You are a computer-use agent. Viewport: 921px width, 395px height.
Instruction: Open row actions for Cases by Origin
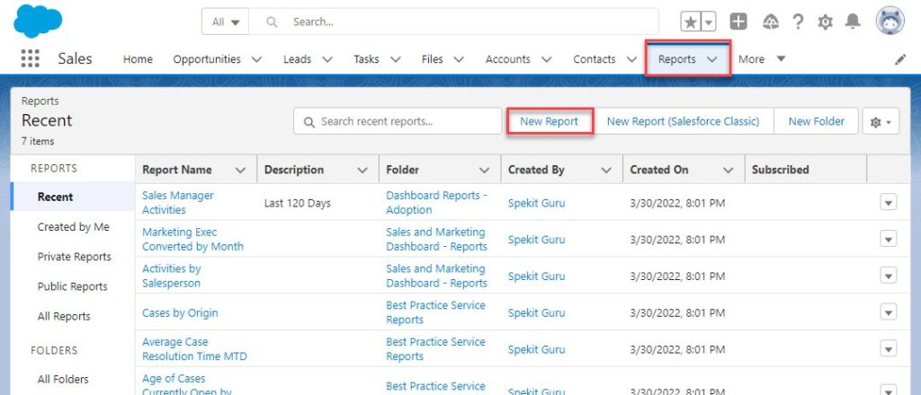click(888, 312)
